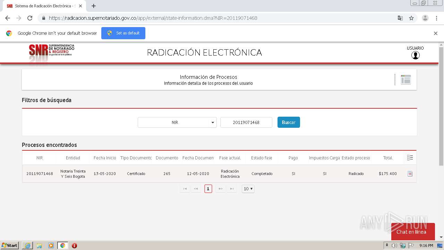The height and width of the screenshot is (250, 444).
Task: Go to next page of results
Action: click(x=220, y=189)
